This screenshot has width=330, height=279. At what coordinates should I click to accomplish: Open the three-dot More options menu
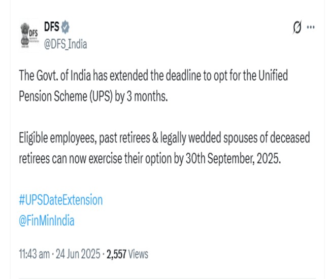[x=310, y=27]
